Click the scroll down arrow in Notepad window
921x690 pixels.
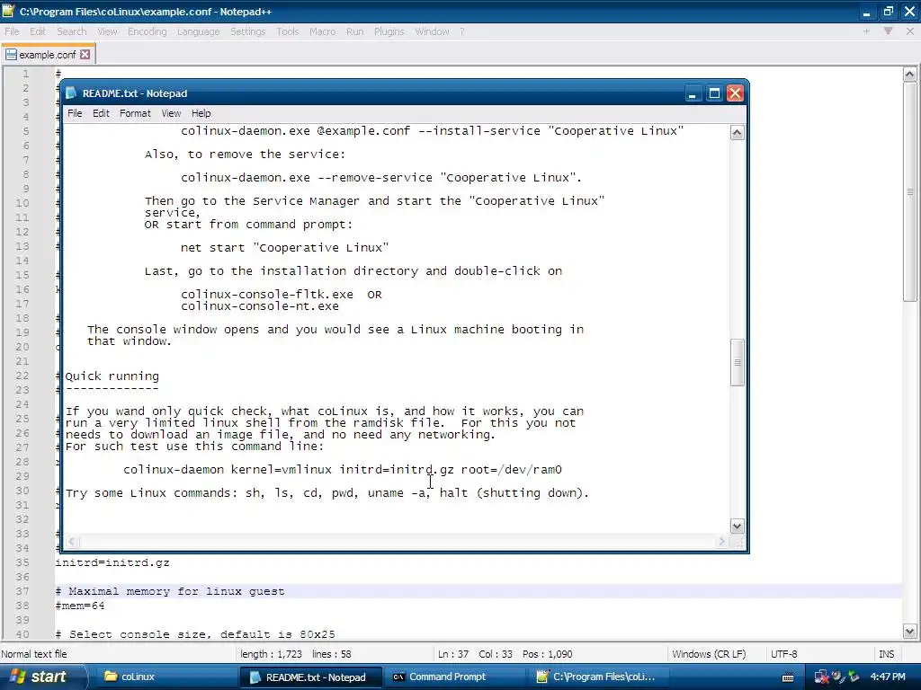pos(738,526)
